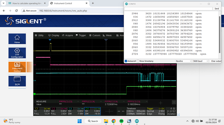
Task: Open the Newline line-ending dropdown
Action: point(183,61)
